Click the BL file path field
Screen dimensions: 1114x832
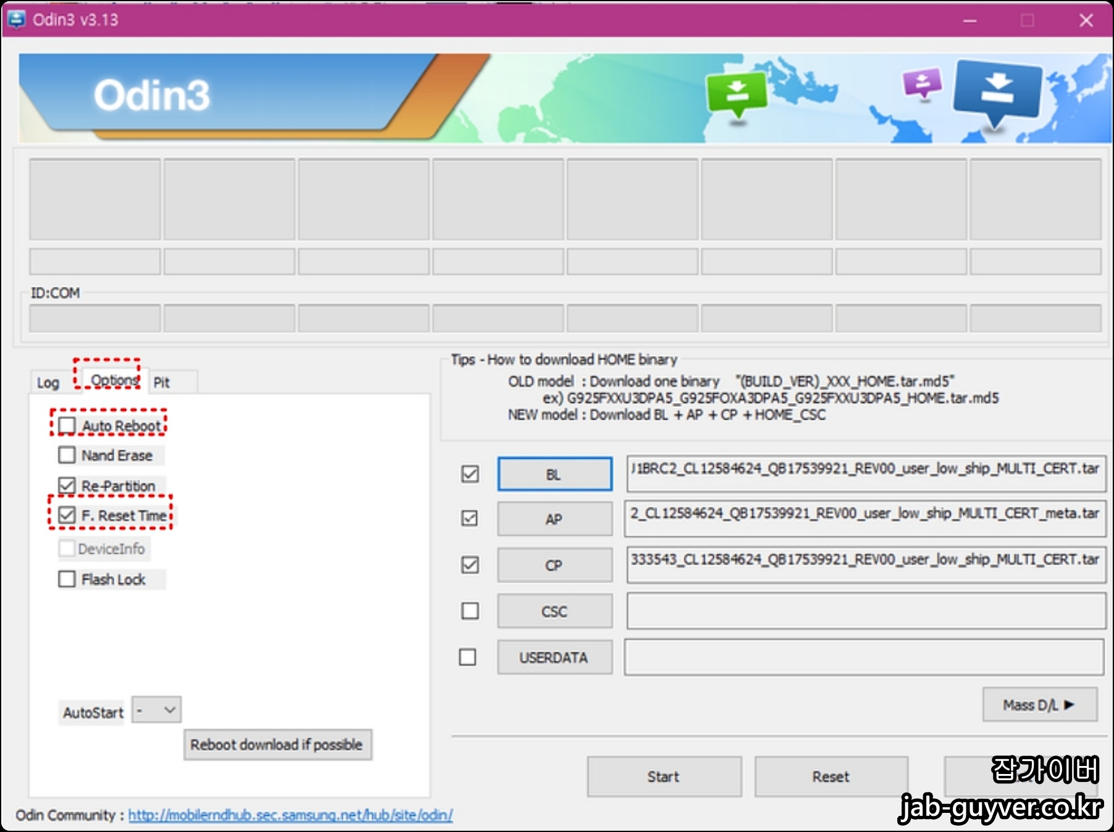tap(866, 474)
